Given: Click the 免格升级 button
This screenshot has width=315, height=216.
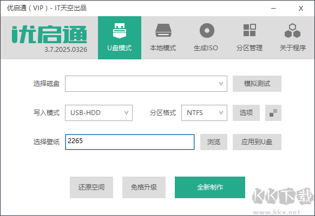Looking at the screenshot, I should (x=144, y=187).
